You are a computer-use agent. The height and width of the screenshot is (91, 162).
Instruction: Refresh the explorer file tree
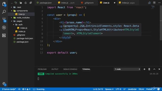26,3
